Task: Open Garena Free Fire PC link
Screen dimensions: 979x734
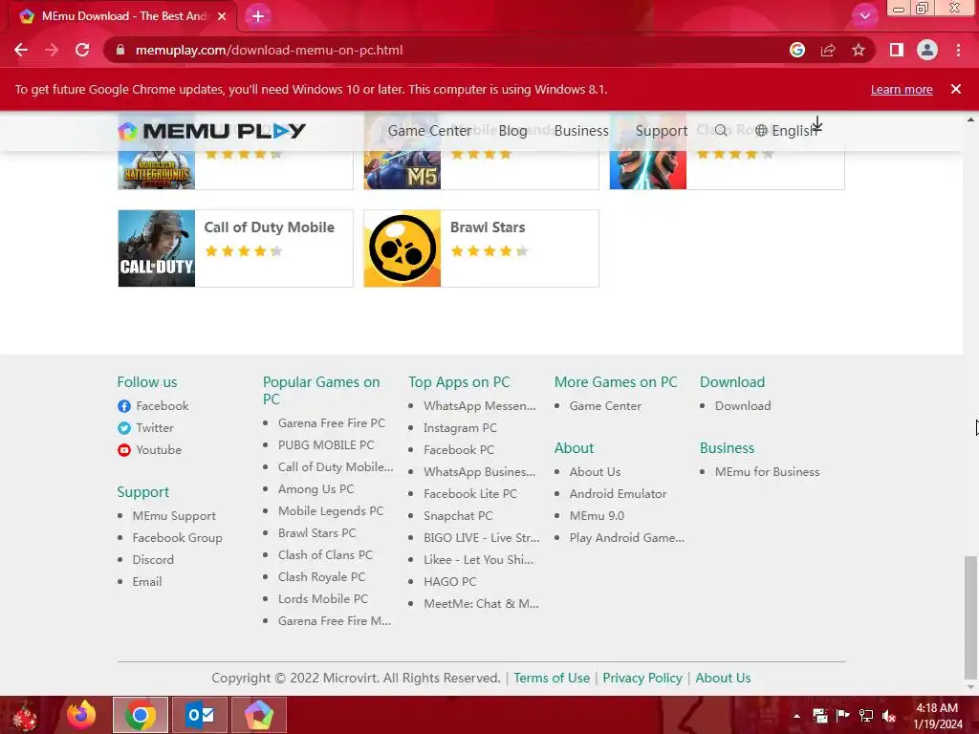Action: (332, 422)
